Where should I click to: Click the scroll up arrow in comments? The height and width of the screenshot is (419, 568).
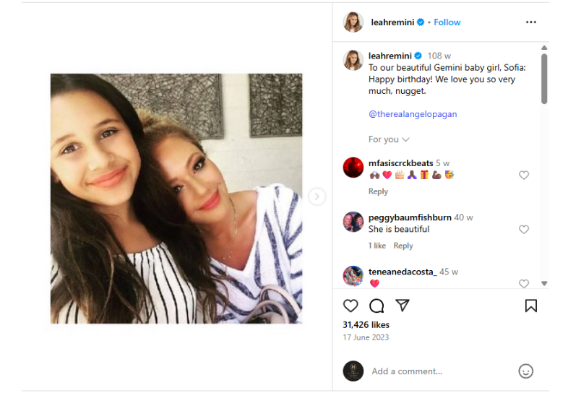click(x=544, y=48)
